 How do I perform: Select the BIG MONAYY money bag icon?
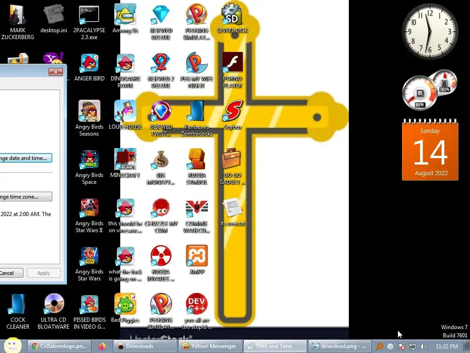click(161, 167)
